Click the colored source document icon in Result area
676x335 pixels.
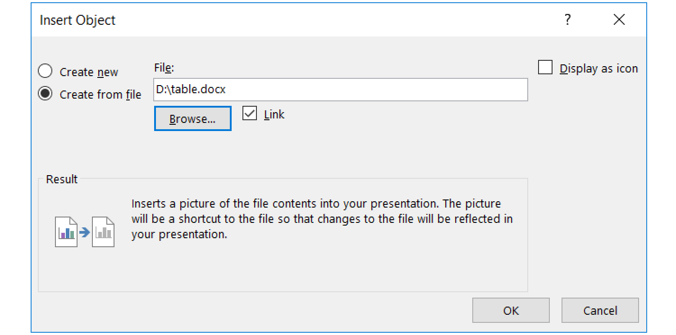[x=65, y=231]
